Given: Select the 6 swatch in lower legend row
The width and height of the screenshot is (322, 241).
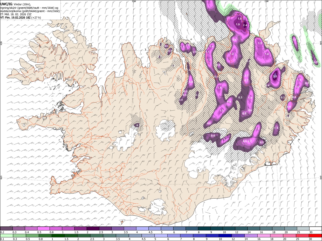Looking at the screenshot, I should (x=174, y=235).
